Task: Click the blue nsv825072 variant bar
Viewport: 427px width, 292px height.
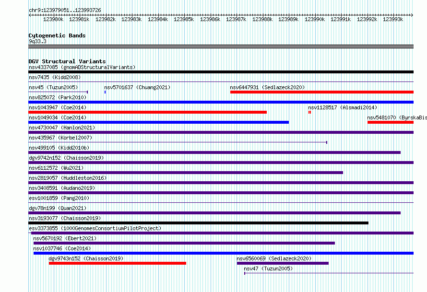Action: tap(221, 102)
